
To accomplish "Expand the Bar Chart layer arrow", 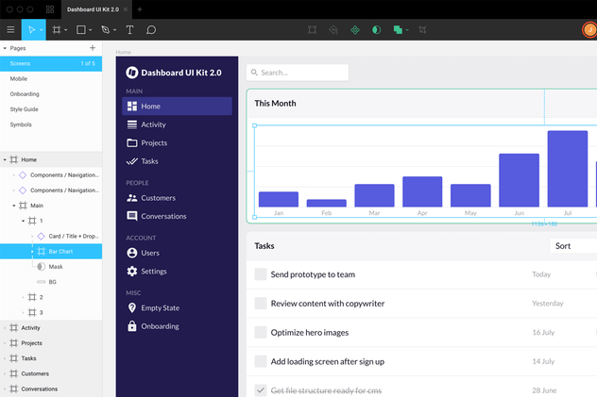I will pyautogui.click(x=32, y=252).
